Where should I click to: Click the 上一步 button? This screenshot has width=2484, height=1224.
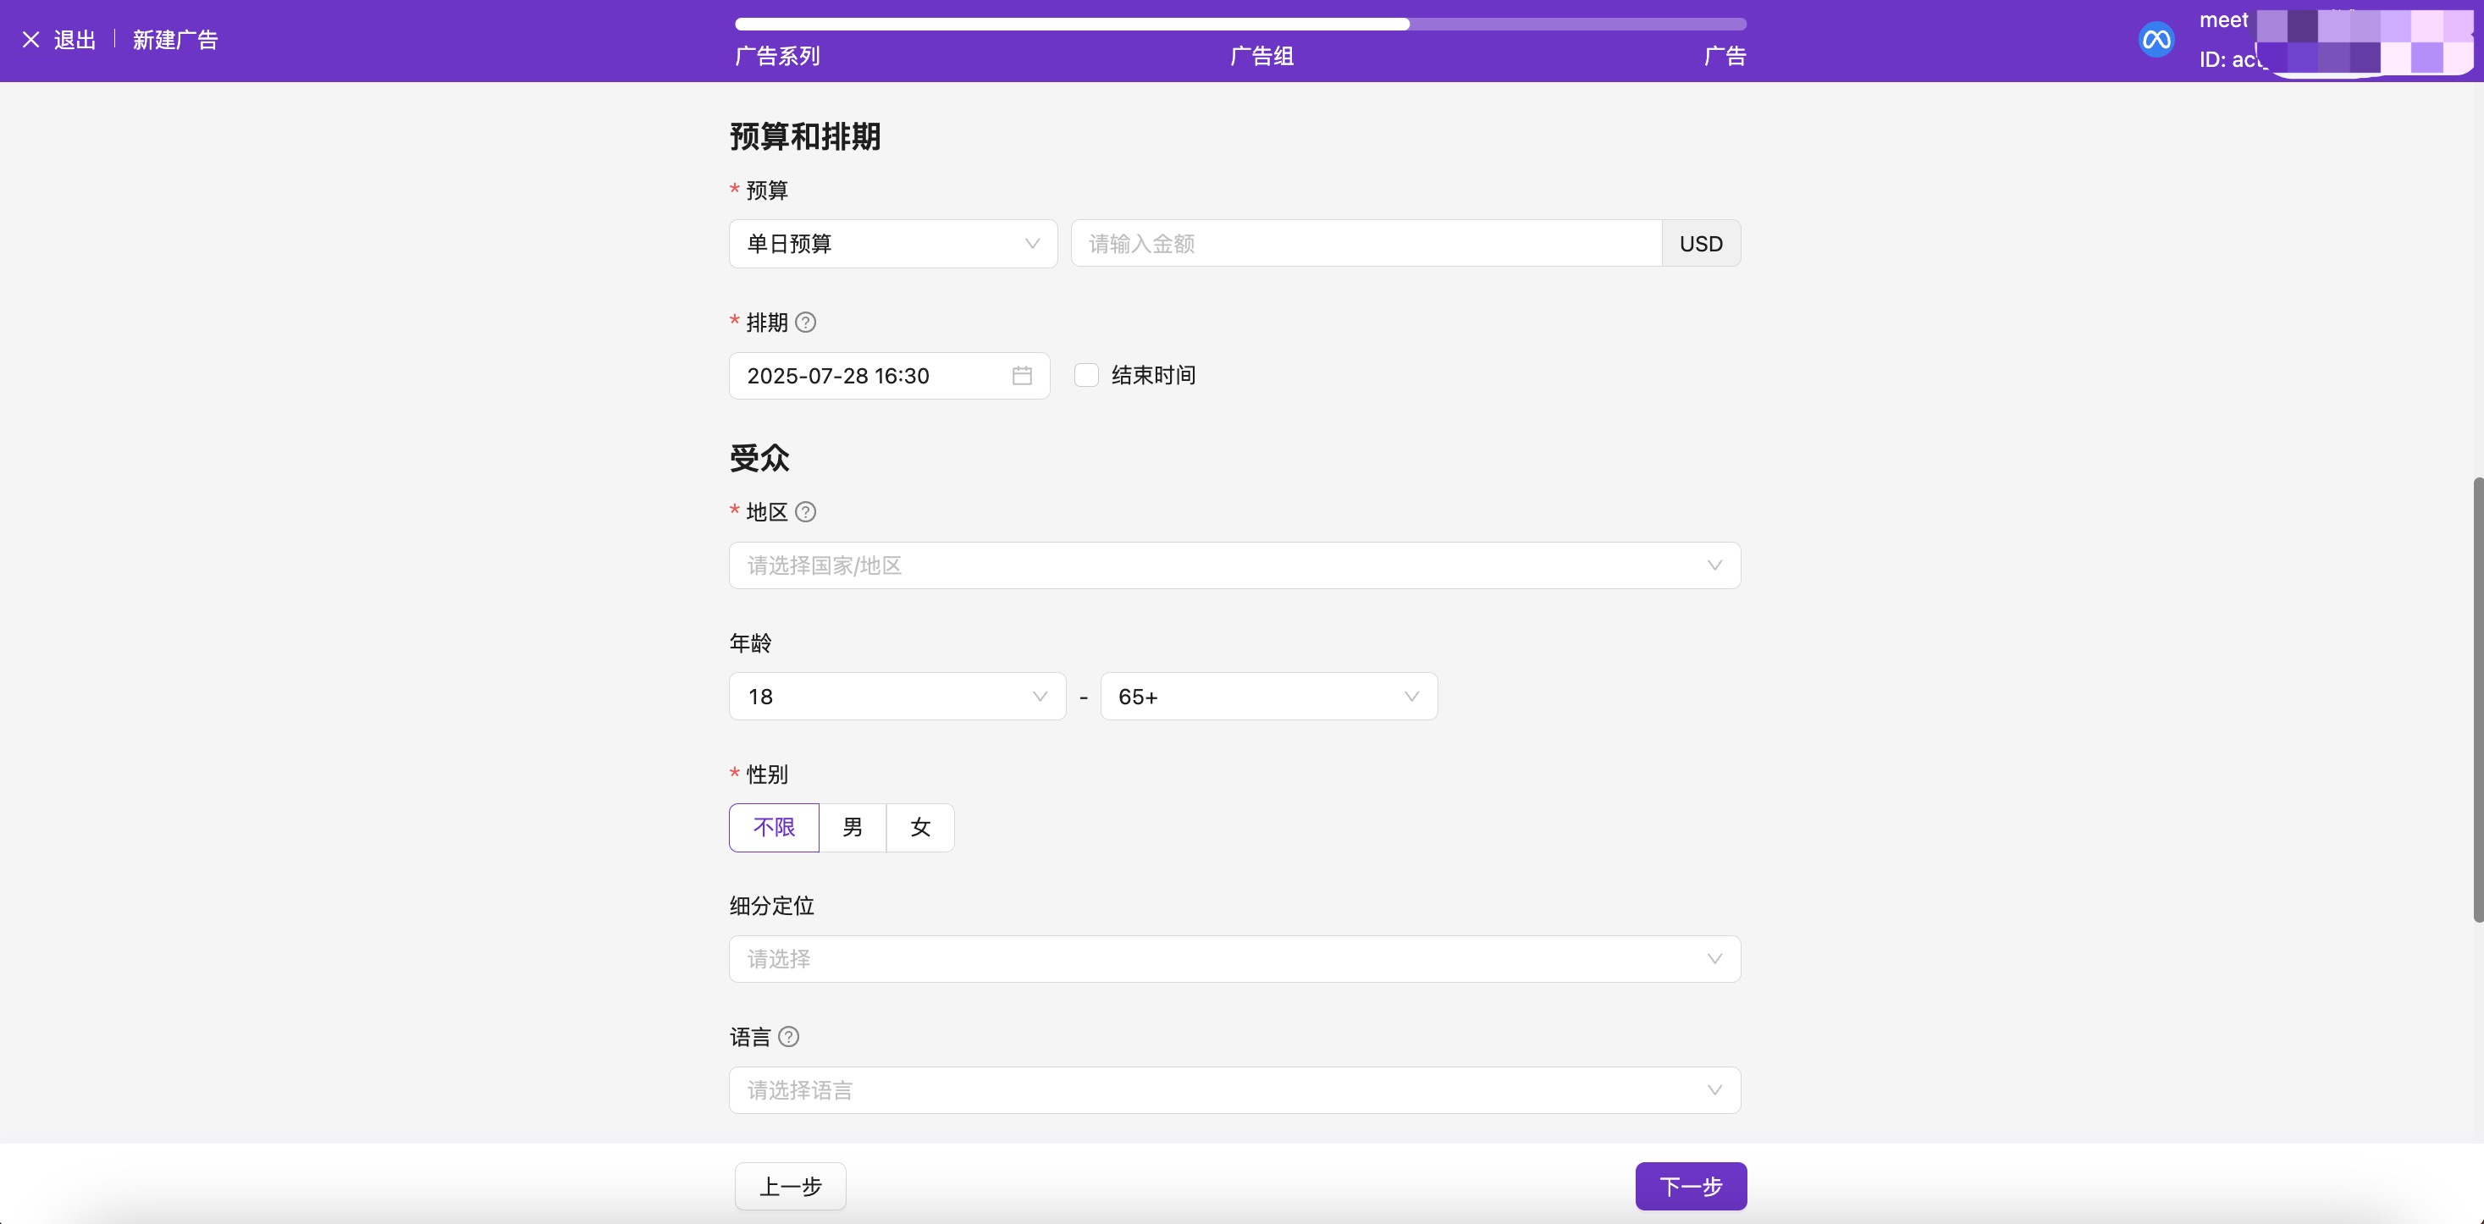[x=791, y=1187]
